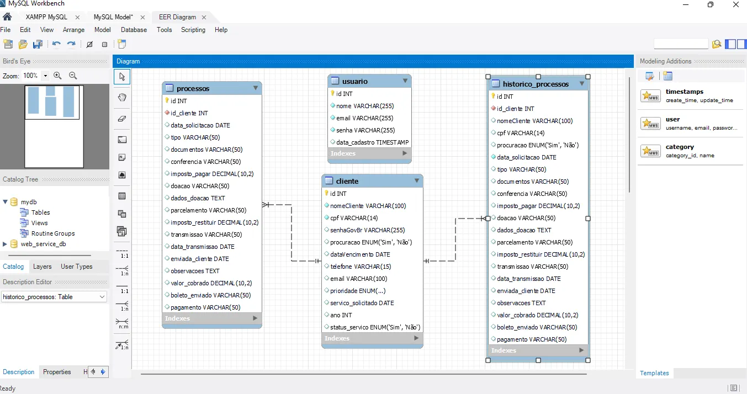Add a new diagram via toolbar icon
747x394 pixels.
(x=122, y=44)
